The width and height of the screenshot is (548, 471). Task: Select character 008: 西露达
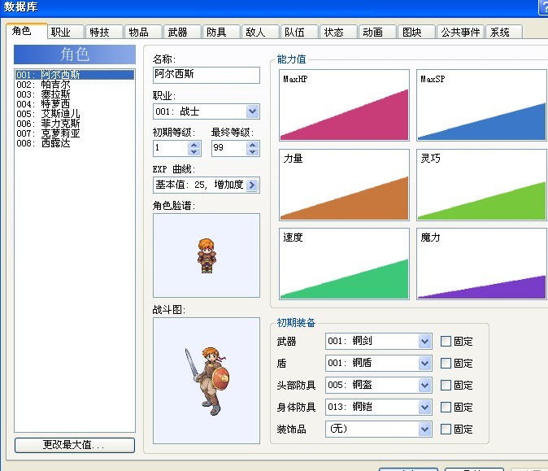75,143
